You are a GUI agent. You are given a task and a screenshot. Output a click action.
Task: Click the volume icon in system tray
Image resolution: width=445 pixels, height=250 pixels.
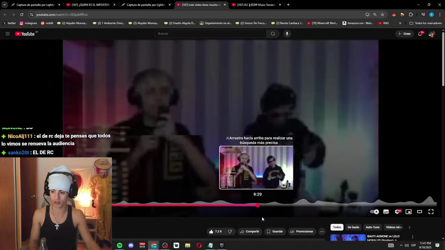406,245
